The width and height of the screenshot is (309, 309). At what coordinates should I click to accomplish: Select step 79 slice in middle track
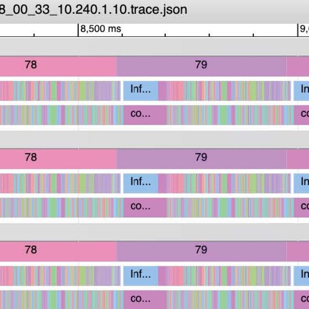point(201,158)
